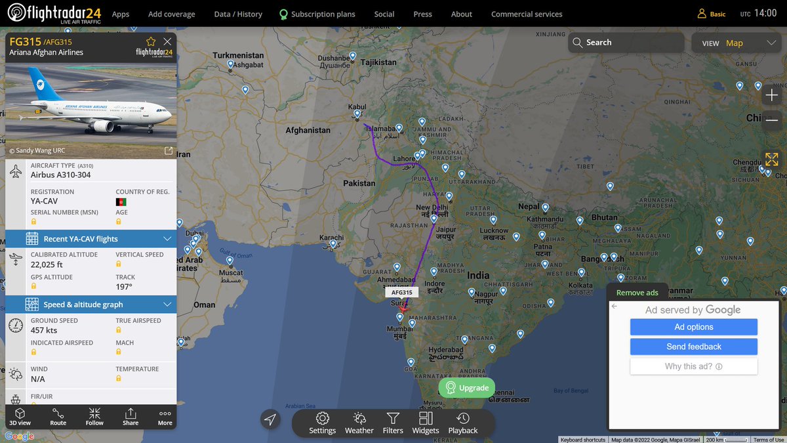Add FG315 to favorites star

point(151,41)
